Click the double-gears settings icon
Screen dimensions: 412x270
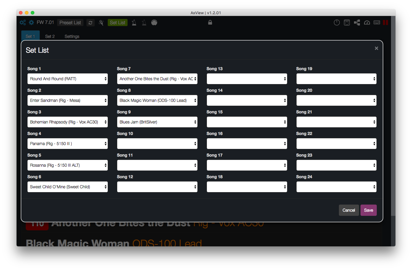22,22
